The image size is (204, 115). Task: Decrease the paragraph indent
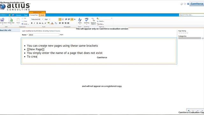point(66,19)
